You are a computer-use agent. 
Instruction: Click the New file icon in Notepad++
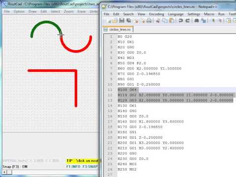tap(109, 21)
